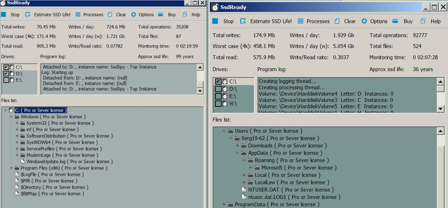Uncheck D:\ drive in left window
448x208 pixels.
6,74
